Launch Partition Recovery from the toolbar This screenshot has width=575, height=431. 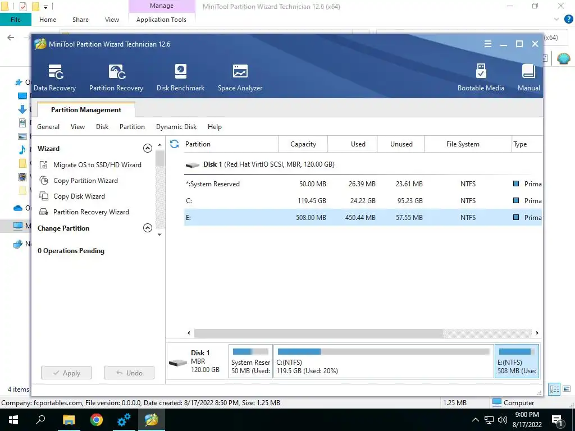[x=116, y=77]
